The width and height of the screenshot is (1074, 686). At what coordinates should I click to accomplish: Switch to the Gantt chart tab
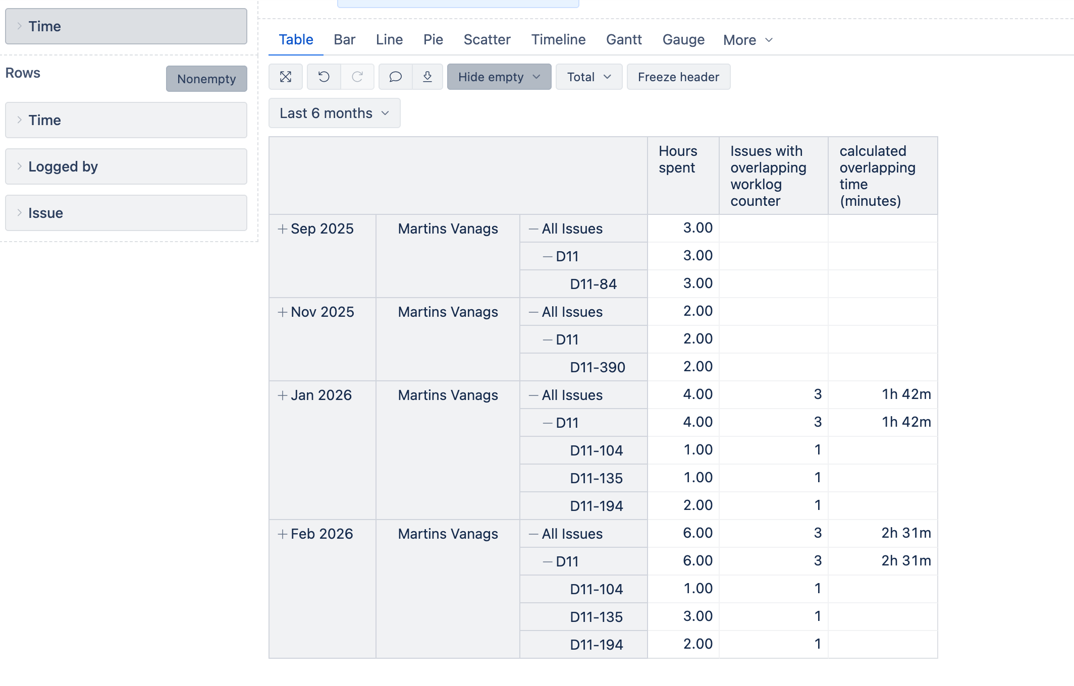tap(624, 39)
